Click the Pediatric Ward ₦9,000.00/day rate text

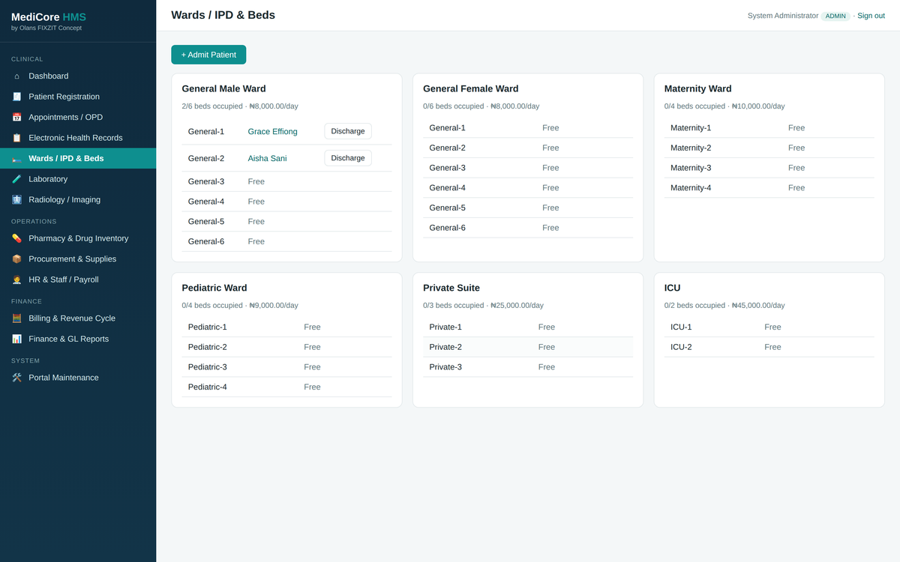(x=274, y=306)
